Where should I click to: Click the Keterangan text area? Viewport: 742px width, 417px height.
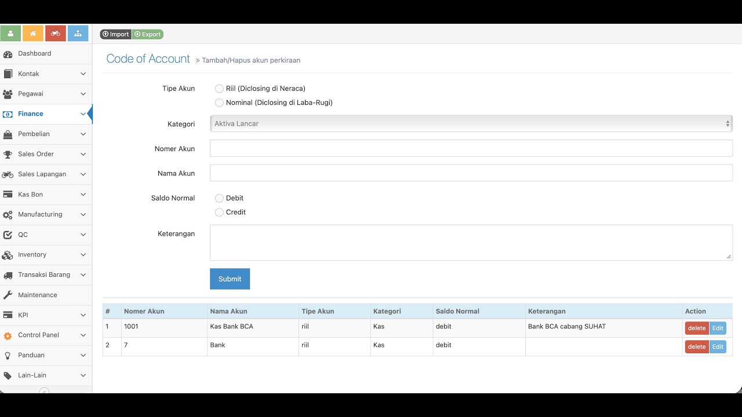(x=471, y=243)
